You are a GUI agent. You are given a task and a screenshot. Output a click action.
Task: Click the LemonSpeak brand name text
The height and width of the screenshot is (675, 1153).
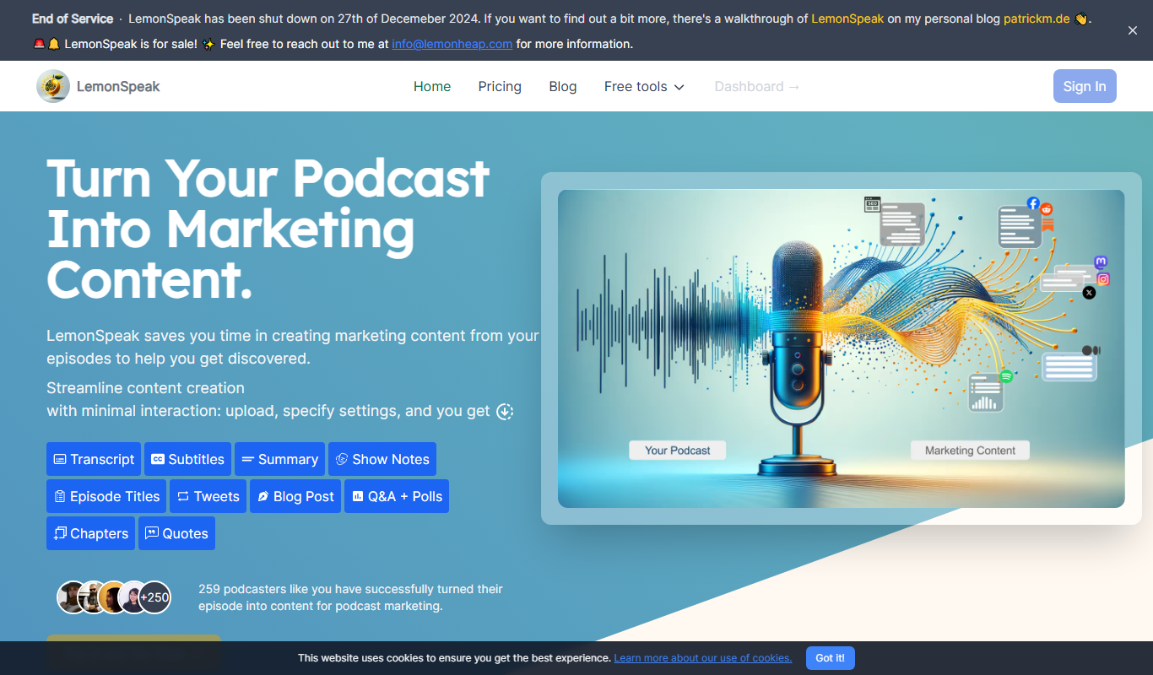(118, 86)
